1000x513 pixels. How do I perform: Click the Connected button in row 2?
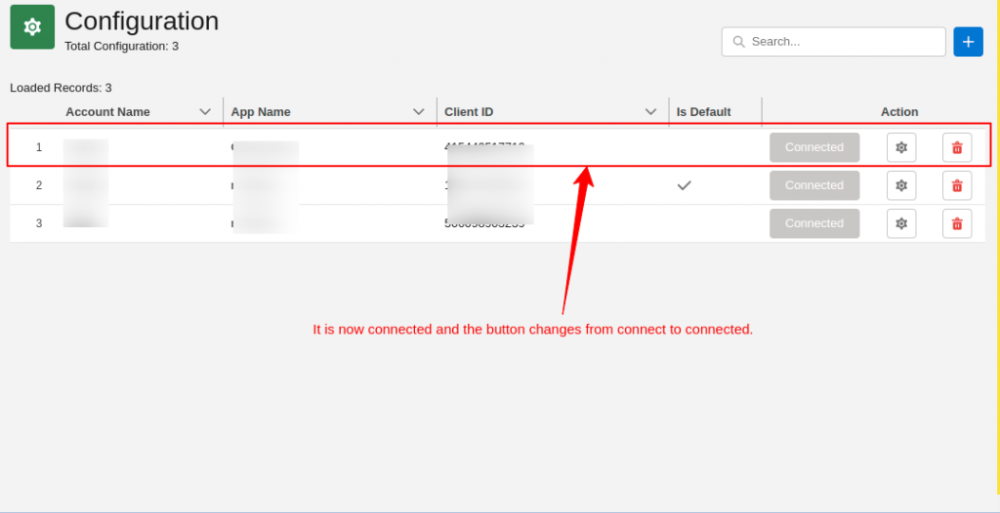(814, 185)
